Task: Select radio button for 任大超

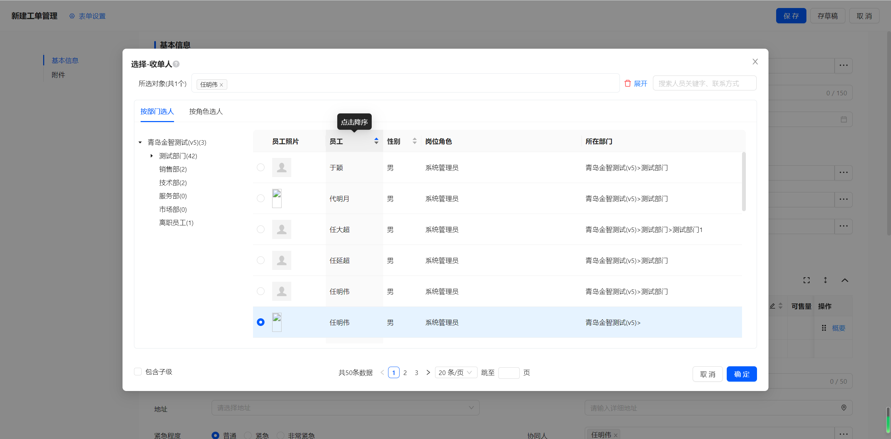Action: click(x=261, y=229)
